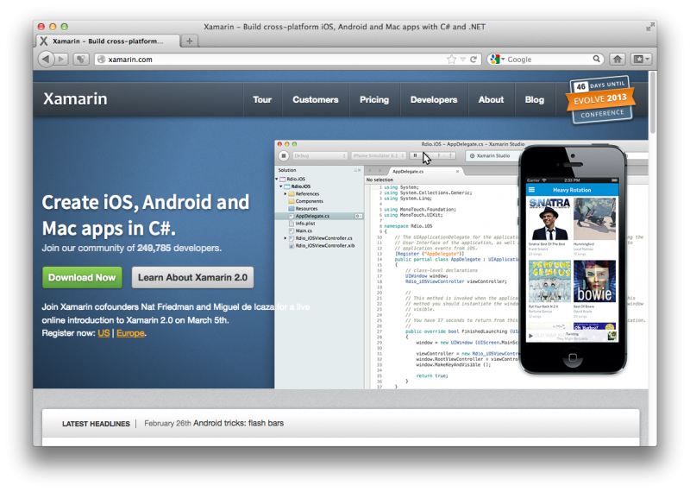Screen dimensions: 690x492
Task: Select the Xamarin browser tab
Action: [x=108, y=41]
